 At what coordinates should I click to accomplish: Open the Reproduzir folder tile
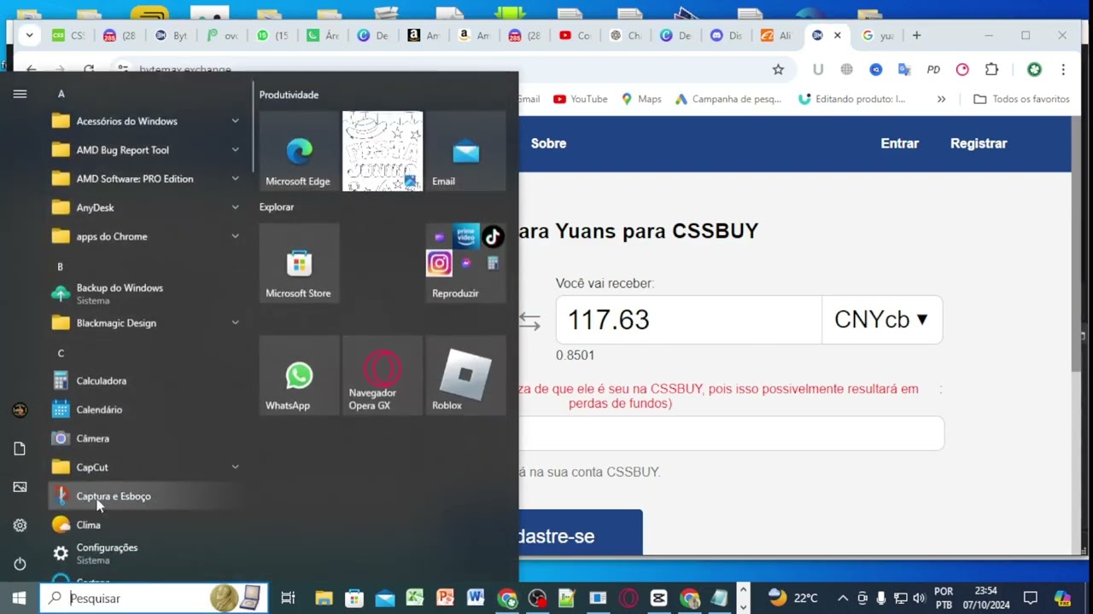[x=465, y=263]
